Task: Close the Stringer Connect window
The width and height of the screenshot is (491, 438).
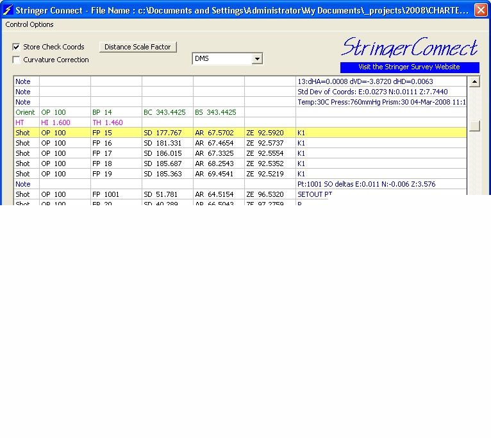Action: tap(481, 10)
